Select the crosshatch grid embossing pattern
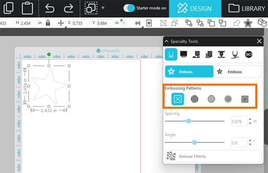This screenshot has width=268, height=173. pos(195,99)
